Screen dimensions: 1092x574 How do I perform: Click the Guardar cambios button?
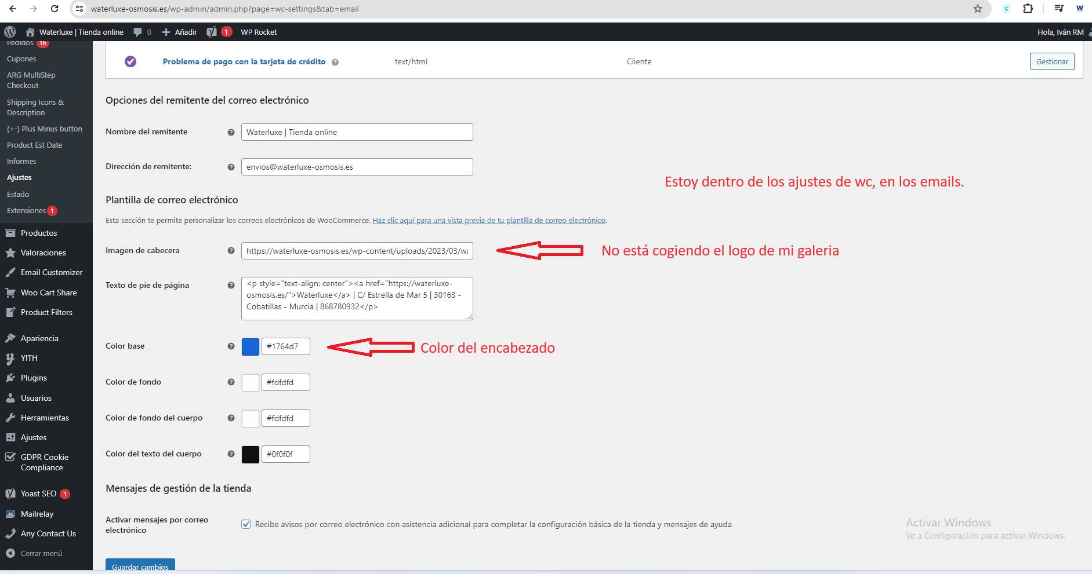(x=140, y=566)
